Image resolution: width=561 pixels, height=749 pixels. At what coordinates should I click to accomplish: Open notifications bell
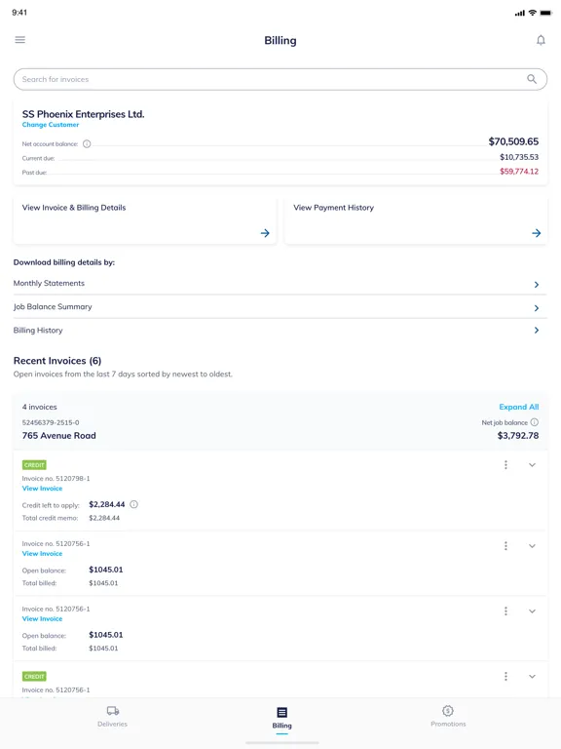541,40
